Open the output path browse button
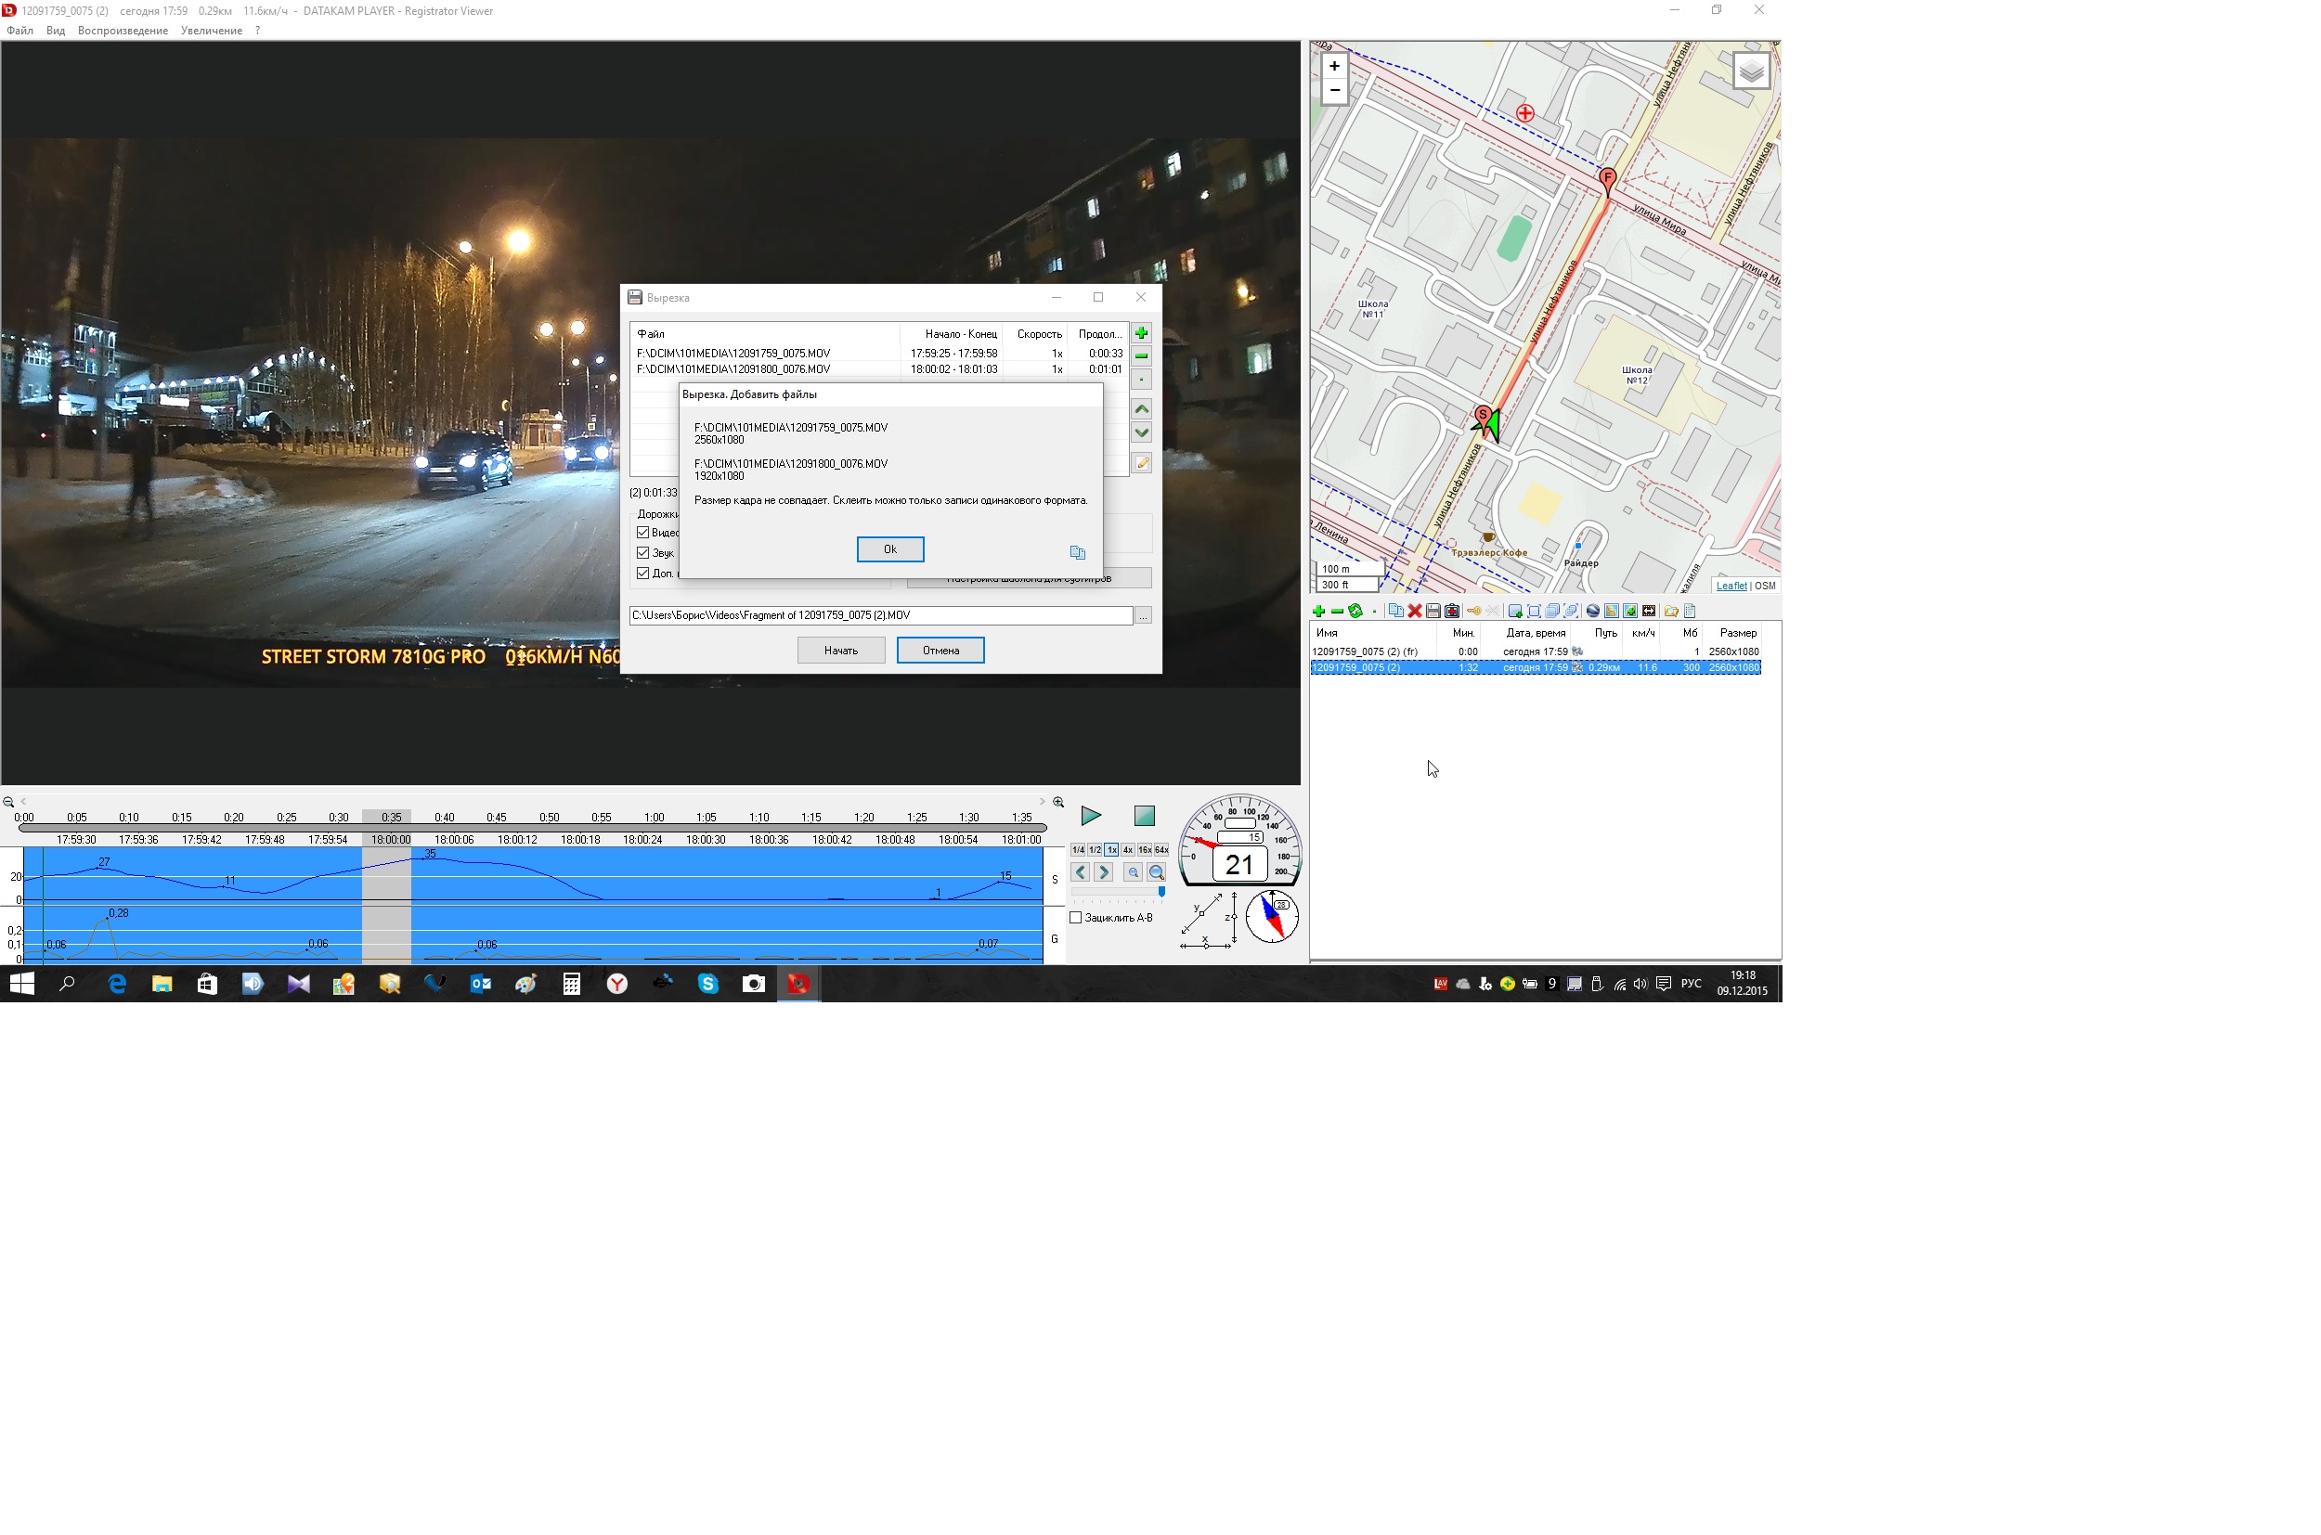 click(1143, 615)
